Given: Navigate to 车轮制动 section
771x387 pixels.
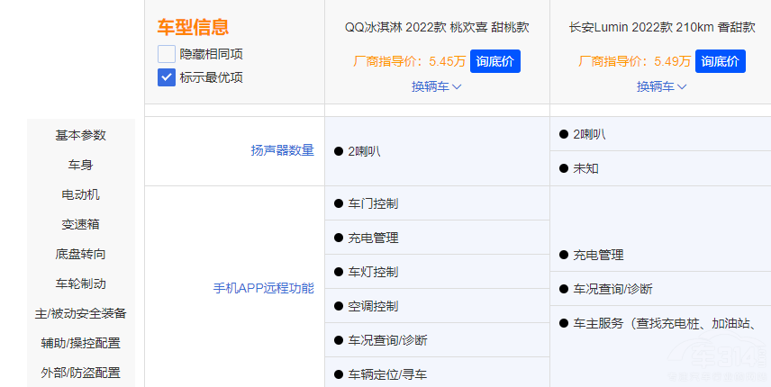Looking at the screenshot, I should (x=81, y=283).
